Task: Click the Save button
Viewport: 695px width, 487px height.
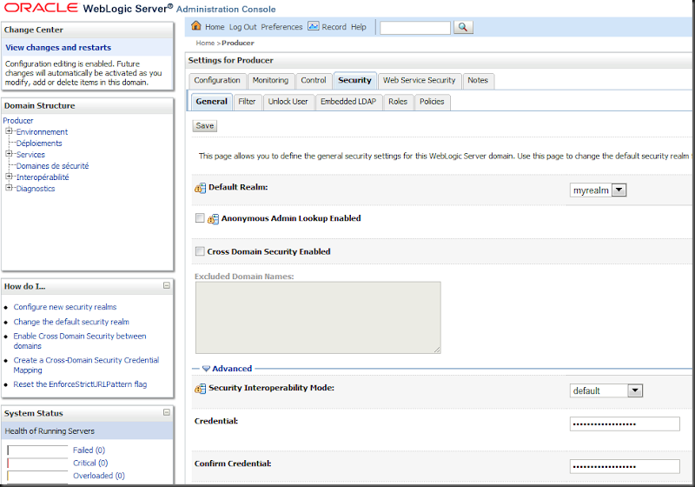Action: [205, 126]
